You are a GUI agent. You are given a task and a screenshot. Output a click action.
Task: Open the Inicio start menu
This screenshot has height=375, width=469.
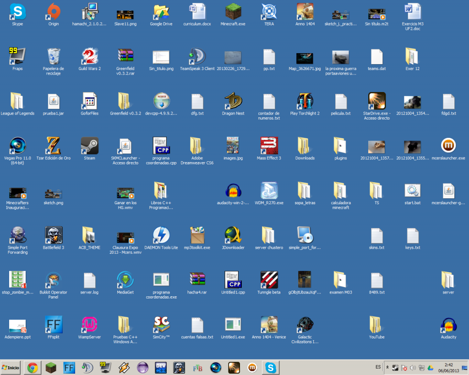coord(11,368)
